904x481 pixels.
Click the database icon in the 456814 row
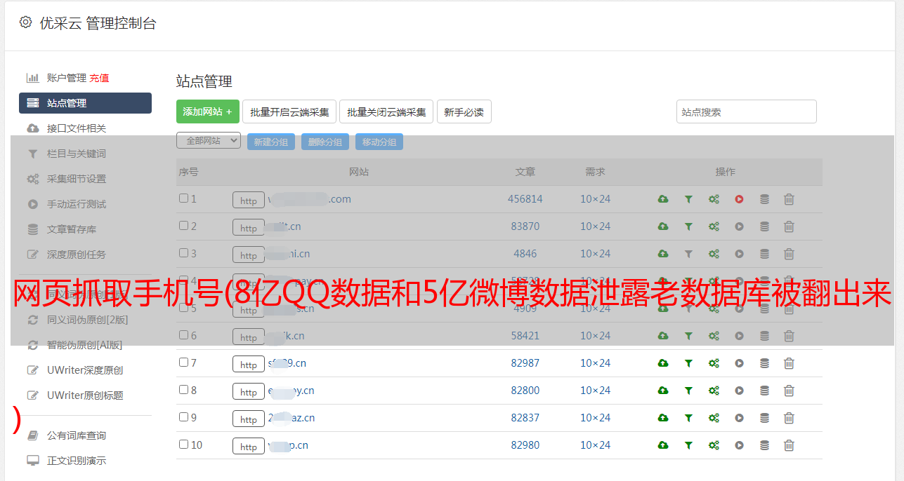[764, 199]
